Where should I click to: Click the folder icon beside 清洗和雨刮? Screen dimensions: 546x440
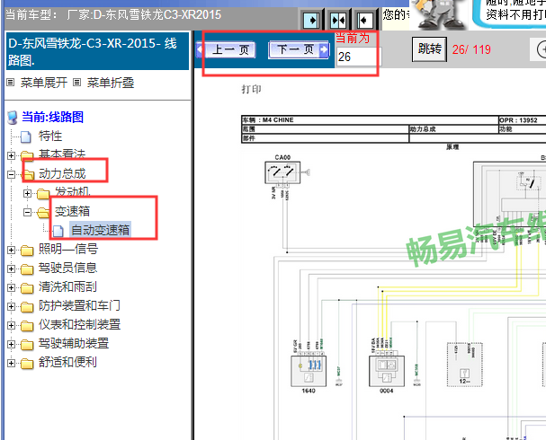click(27, 288)
